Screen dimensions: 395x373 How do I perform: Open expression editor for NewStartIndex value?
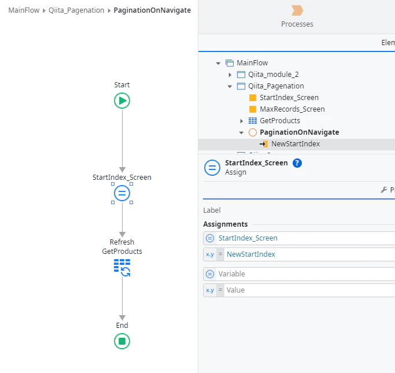coord(210,254)
